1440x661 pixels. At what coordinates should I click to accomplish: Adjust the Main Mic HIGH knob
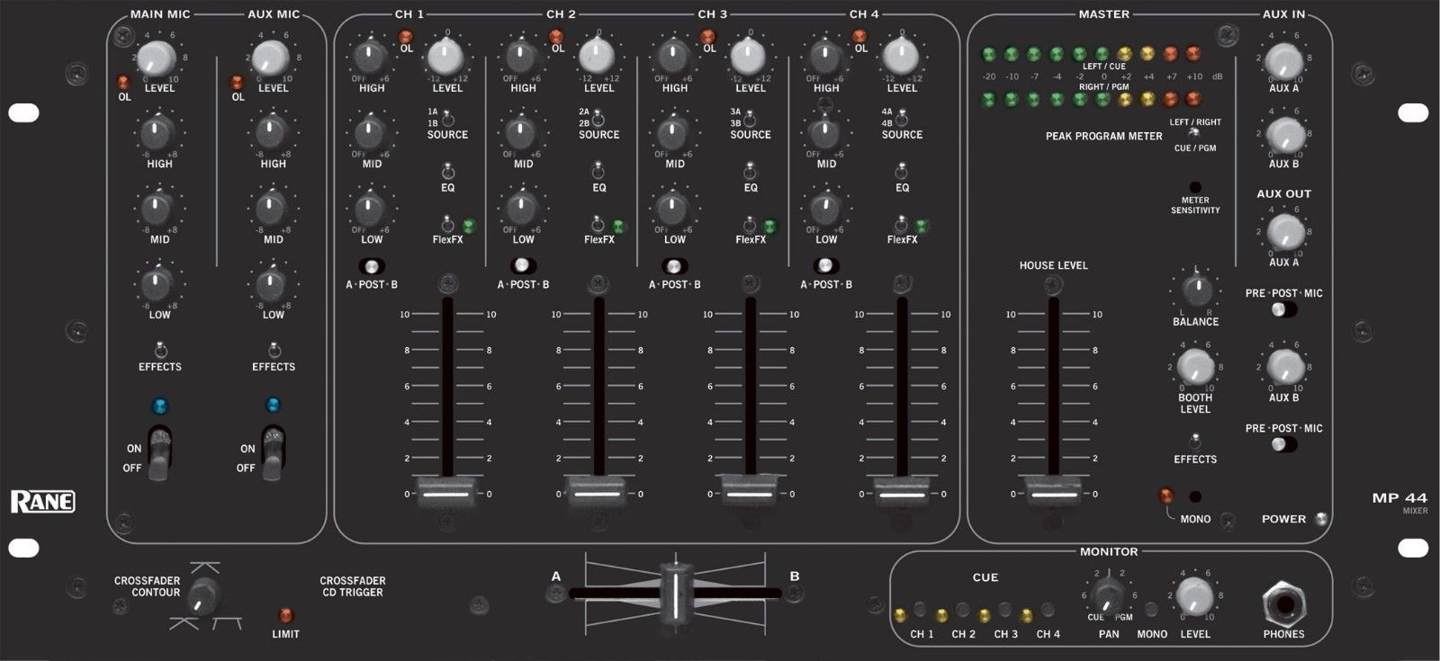(157, 133)
